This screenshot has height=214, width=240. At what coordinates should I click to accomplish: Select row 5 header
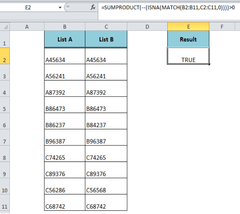coord(5,105)
